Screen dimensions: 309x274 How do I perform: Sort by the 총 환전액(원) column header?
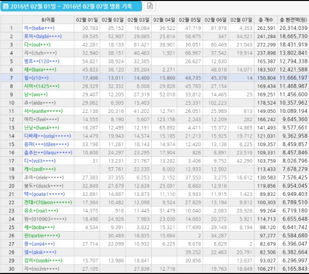293,20
